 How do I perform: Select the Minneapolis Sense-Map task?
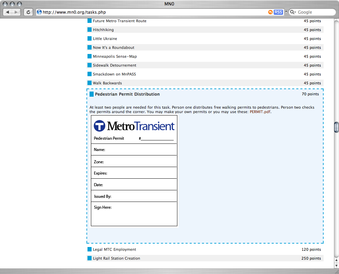coord(115,56)
